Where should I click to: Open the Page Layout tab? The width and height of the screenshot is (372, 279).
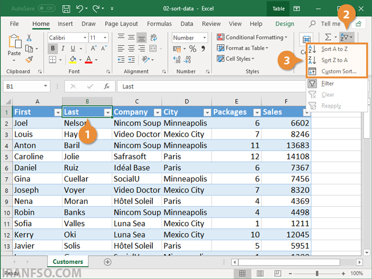121,24
